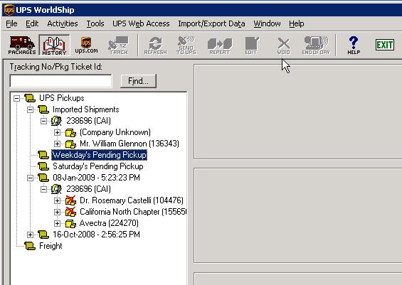Select the History toolbar button

[54, 45]
